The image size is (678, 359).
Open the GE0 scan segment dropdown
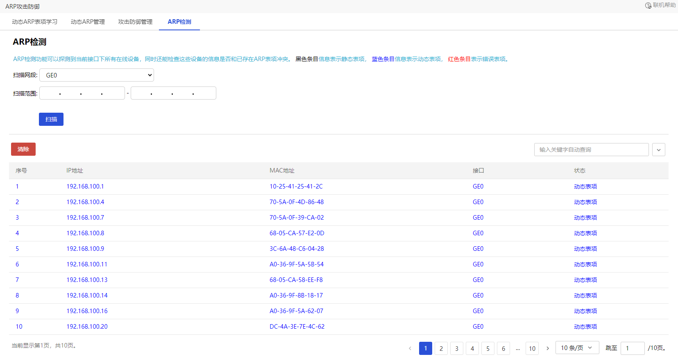97,75
